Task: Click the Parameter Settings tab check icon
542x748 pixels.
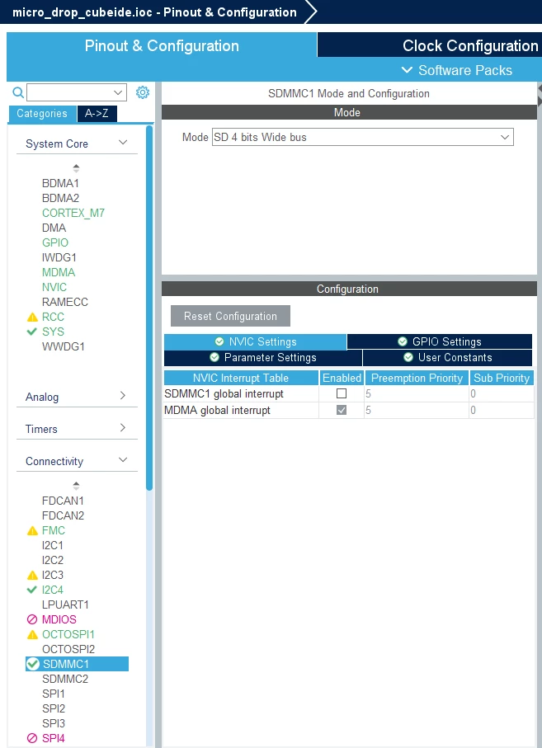Action: coord(214,357)
